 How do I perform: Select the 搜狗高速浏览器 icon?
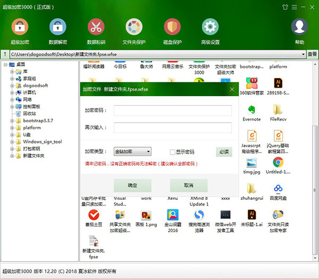click(199, 221)
